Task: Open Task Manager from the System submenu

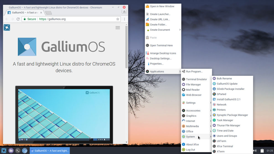Action: click(x=232, y=120)
